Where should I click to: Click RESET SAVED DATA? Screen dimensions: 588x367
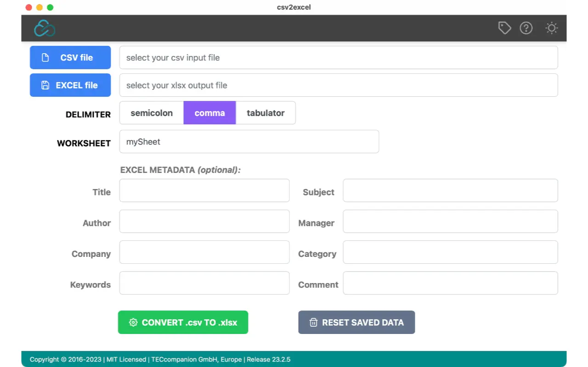356,322
